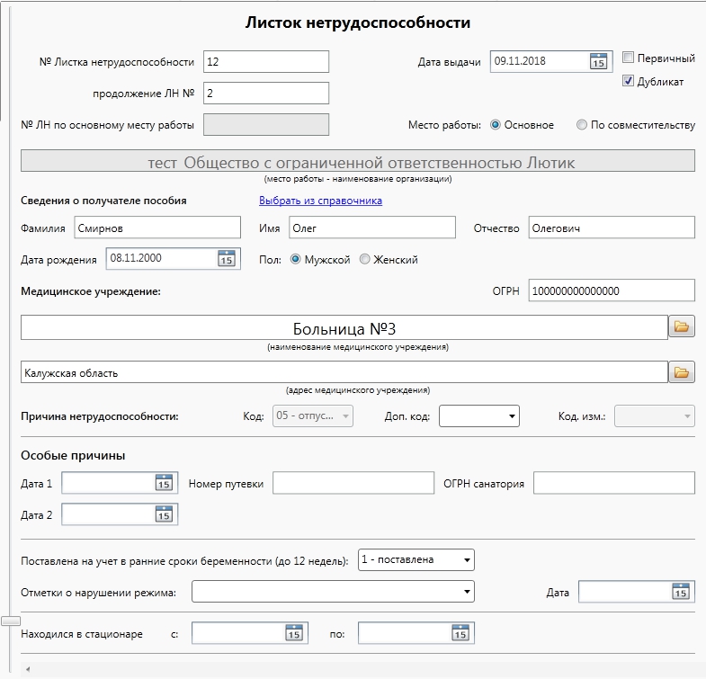Open calendar picker for Дата 2

pos(164,514)
